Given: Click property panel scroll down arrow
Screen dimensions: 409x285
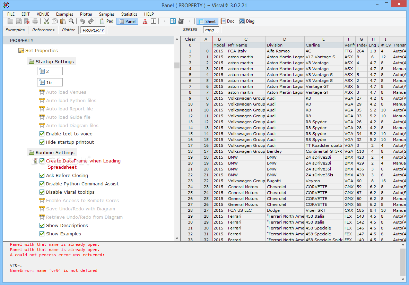Looking at the screenshot, I should coord(177,238).
